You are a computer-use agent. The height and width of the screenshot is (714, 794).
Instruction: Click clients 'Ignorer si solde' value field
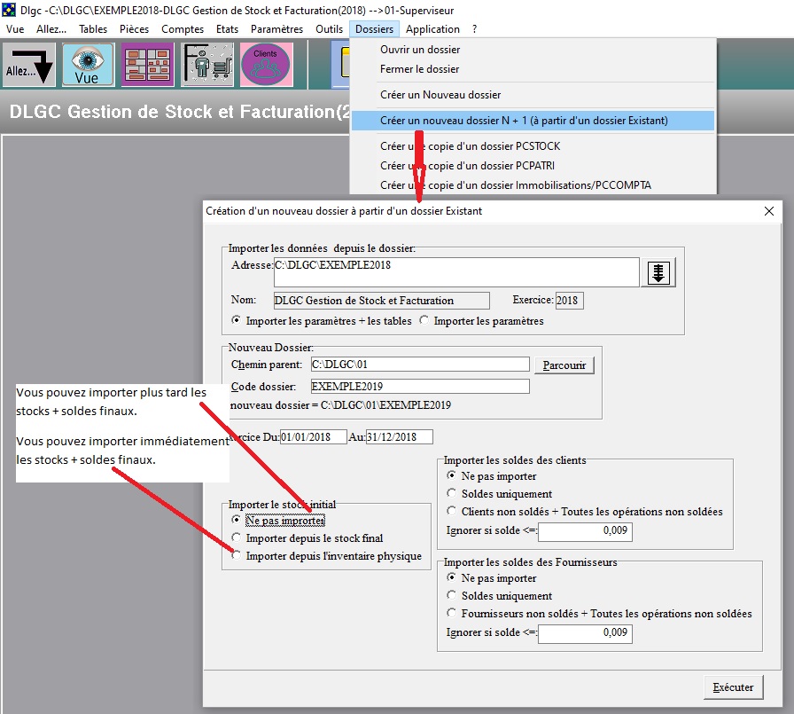(585, 530)
